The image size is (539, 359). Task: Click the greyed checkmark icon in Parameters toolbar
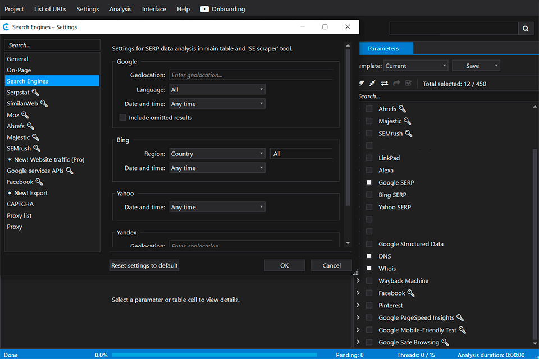coord(408,84)
